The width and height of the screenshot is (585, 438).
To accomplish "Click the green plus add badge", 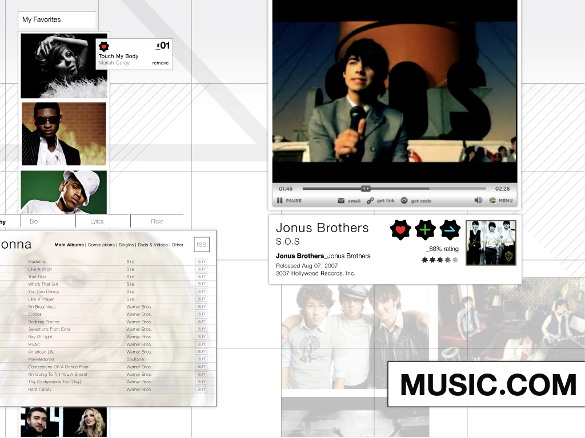I will (425, 230).
